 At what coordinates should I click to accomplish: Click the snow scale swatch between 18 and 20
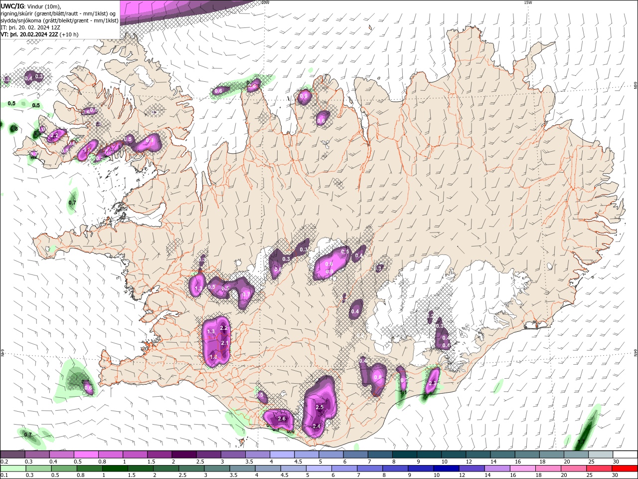552,454
